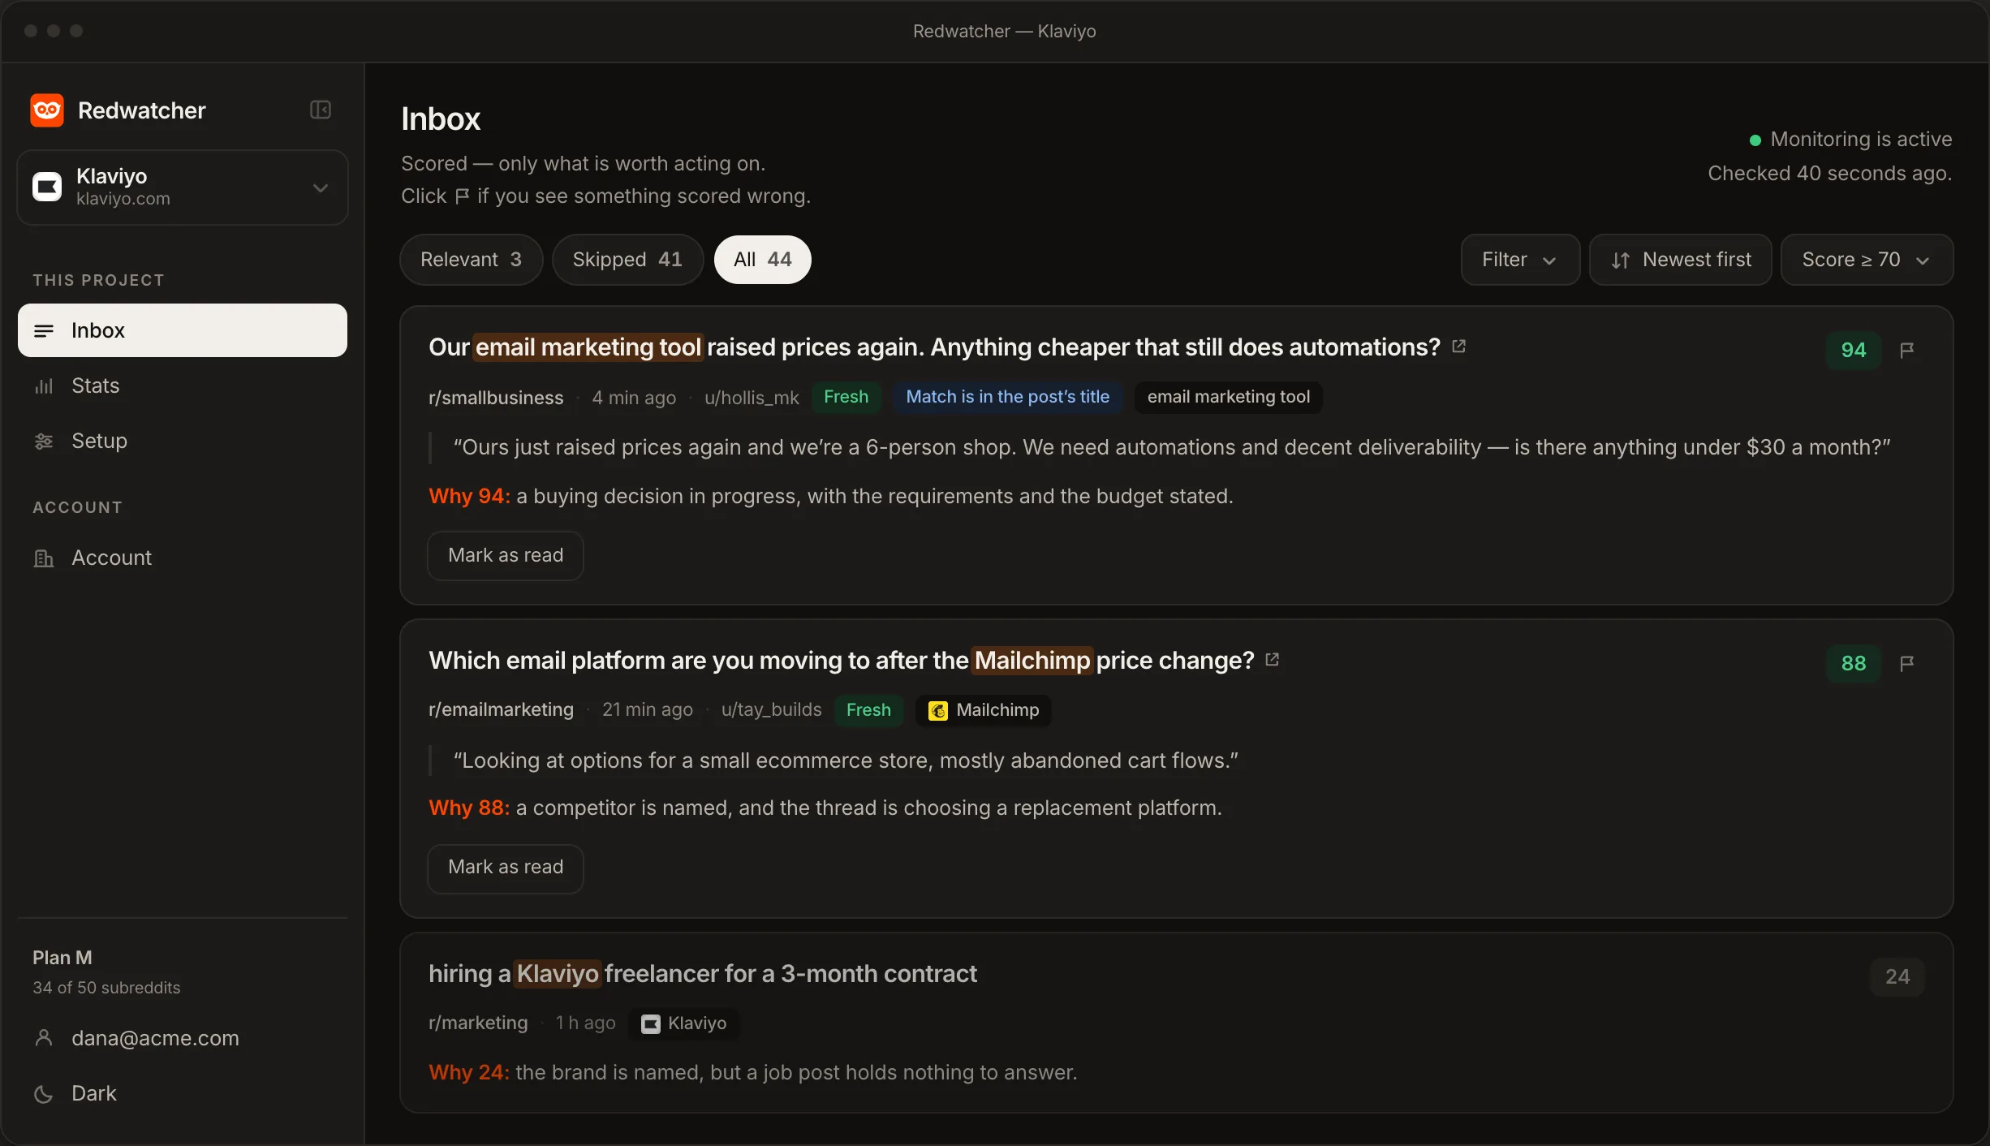Click the email marketing tool keyword tag
Image resolution: width=1990 pixels, height=1146 pixels.
point(1228,397)
